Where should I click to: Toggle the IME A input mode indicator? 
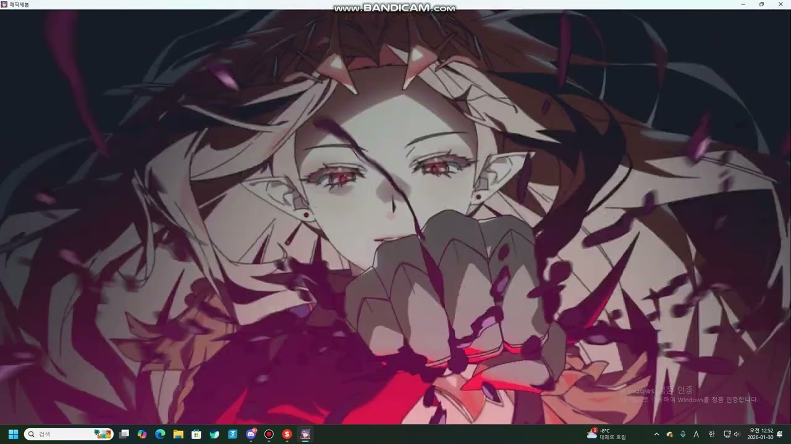pos(696,434)
